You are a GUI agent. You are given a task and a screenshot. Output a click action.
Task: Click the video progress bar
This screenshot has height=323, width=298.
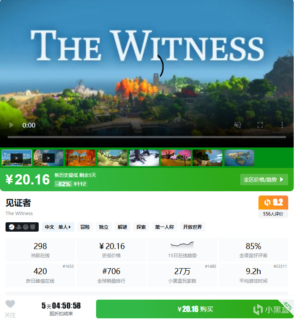(147, 137)
